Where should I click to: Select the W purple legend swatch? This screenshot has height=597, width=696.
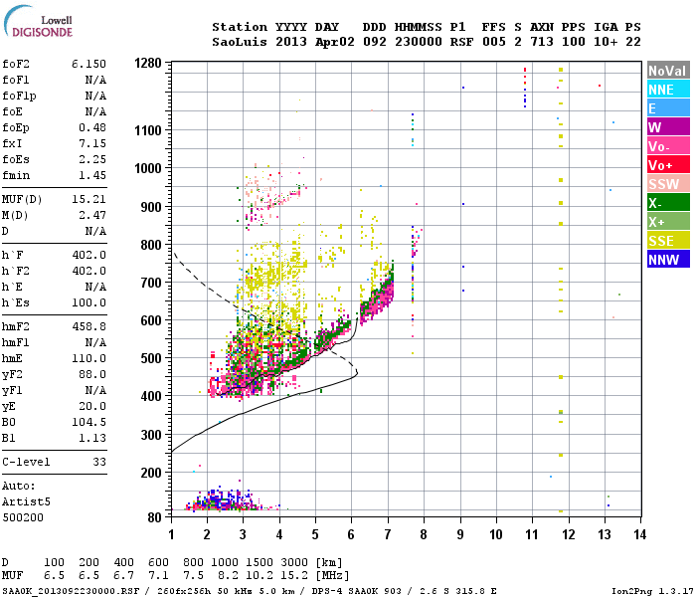pyautogui.click(x=668, y=127)
